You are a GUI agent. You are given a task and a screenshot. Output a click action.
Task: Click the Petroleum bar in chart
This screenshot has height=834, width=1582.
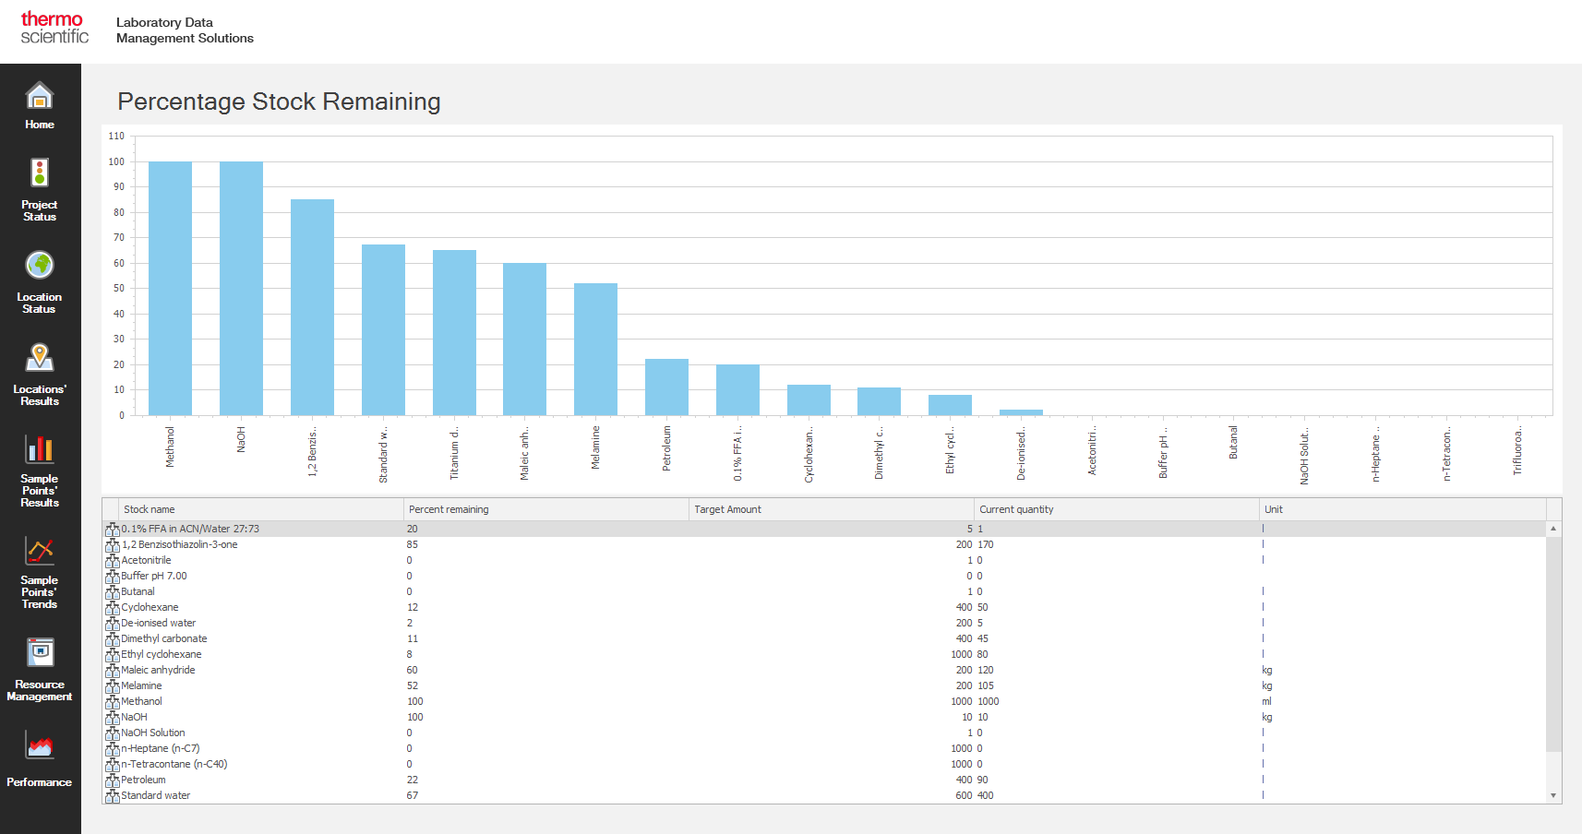click(666, 387)
